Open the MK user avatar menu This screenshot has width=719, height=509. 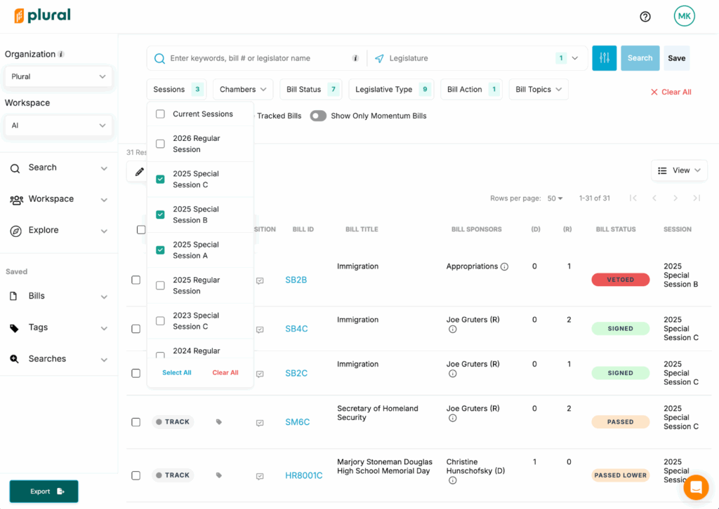684,16
